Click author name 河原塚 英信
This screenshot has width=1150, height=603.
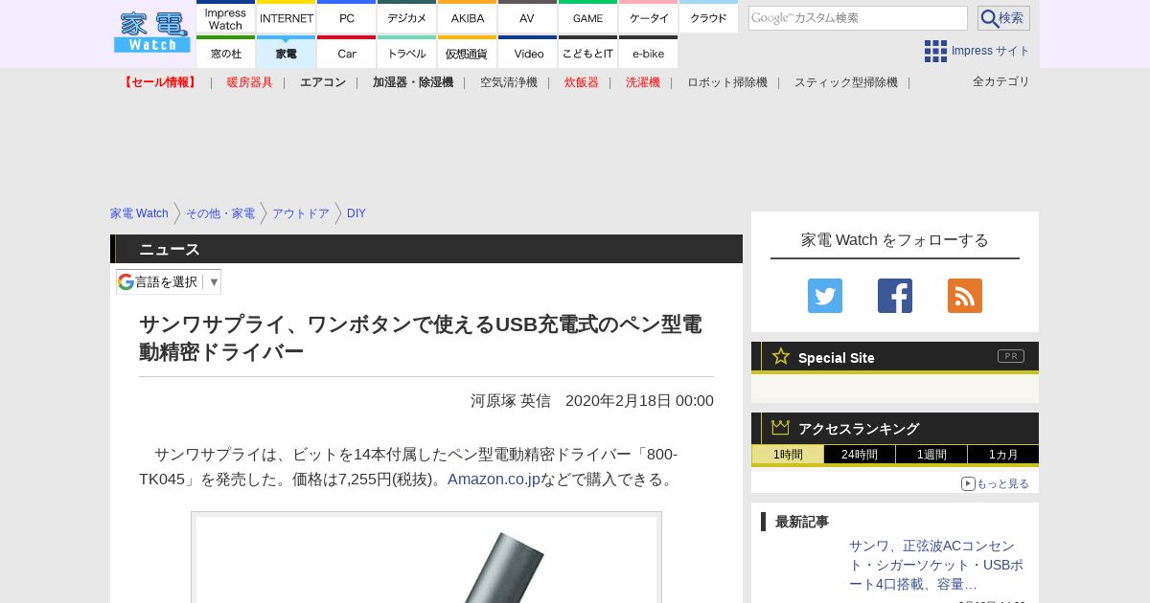pyautogui.click(x=511, y=400)
